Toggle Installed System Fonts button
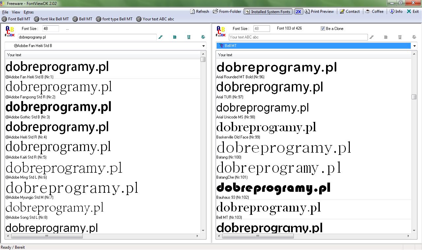422x250 pixels. [x=268, y=12]
